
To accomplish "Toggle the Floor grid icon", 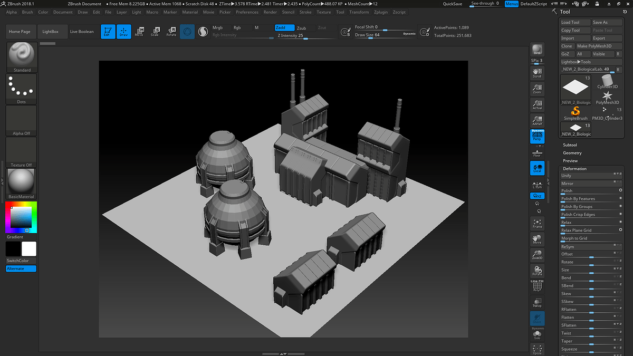I will (537, 152).
